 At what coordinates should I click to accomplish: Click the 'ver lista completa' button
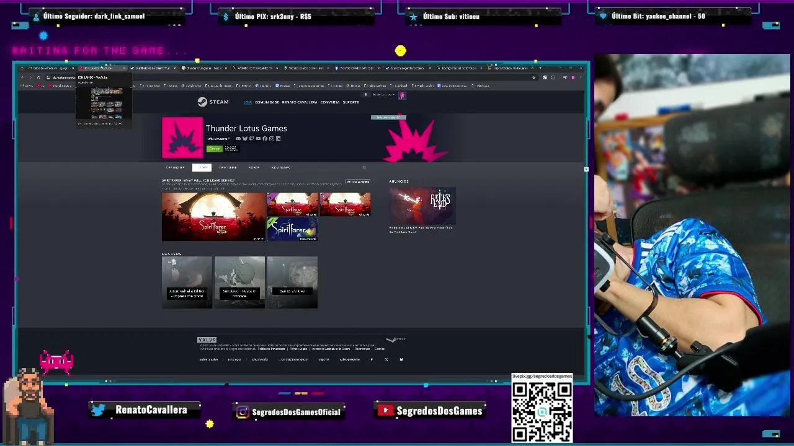click(358, 181)
